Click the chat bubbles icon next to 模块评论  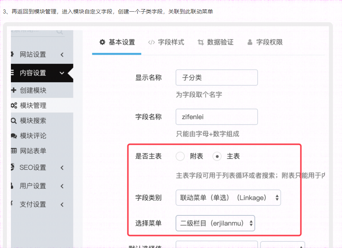(14, 136)
